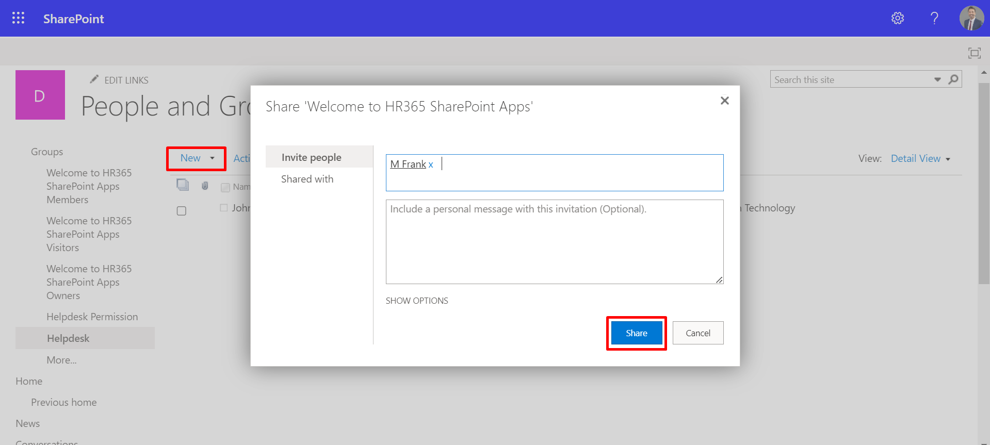Screen dimensions: 990x445
Task: Check the Name column header checkbox
Action: click(x=225, y=187)
